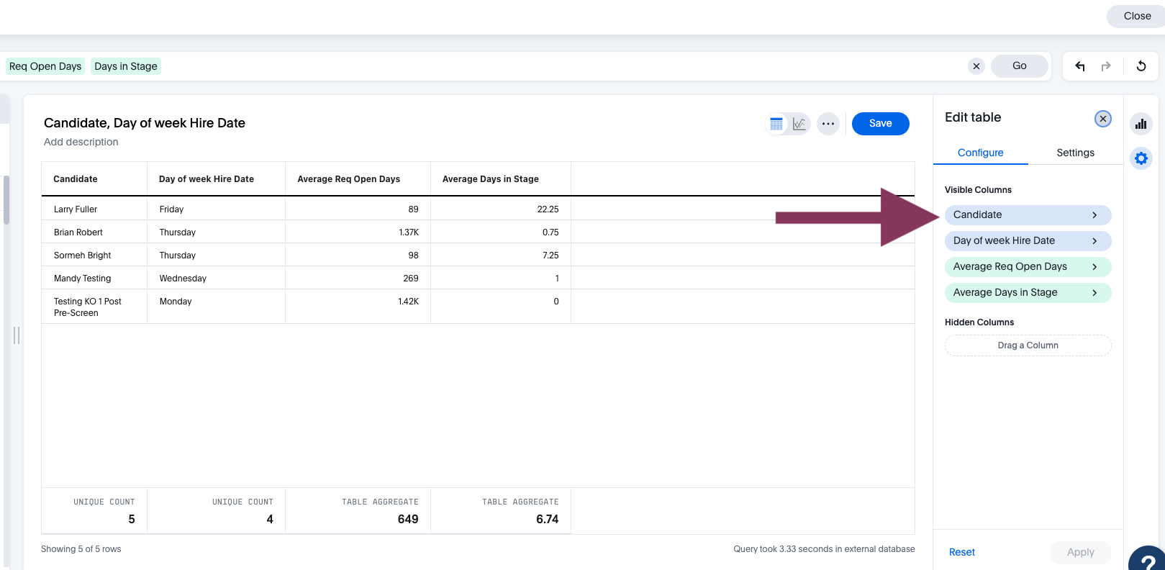Close the Edit table panel

coord(1103,119)
